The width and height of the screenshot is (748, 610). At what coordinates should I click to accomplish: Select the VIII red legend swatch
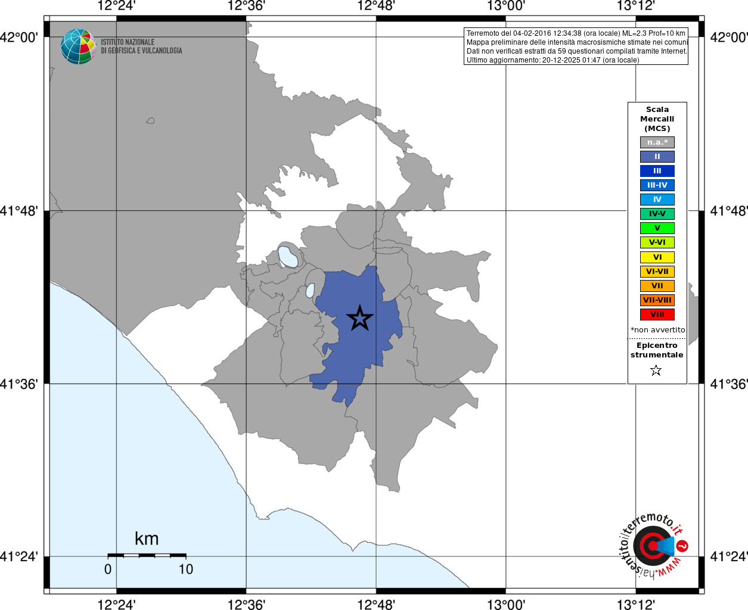[x=657, y=315]
